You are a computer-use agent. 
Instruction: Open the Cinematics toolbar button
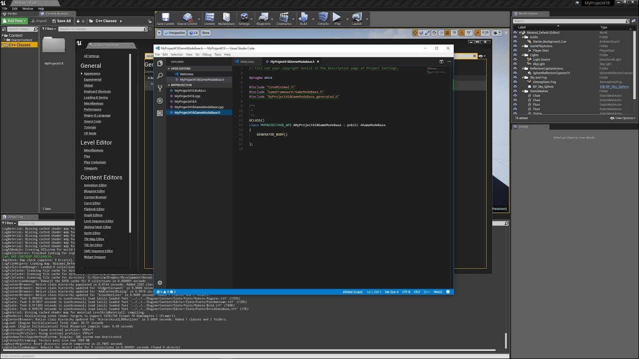[284, 19]
